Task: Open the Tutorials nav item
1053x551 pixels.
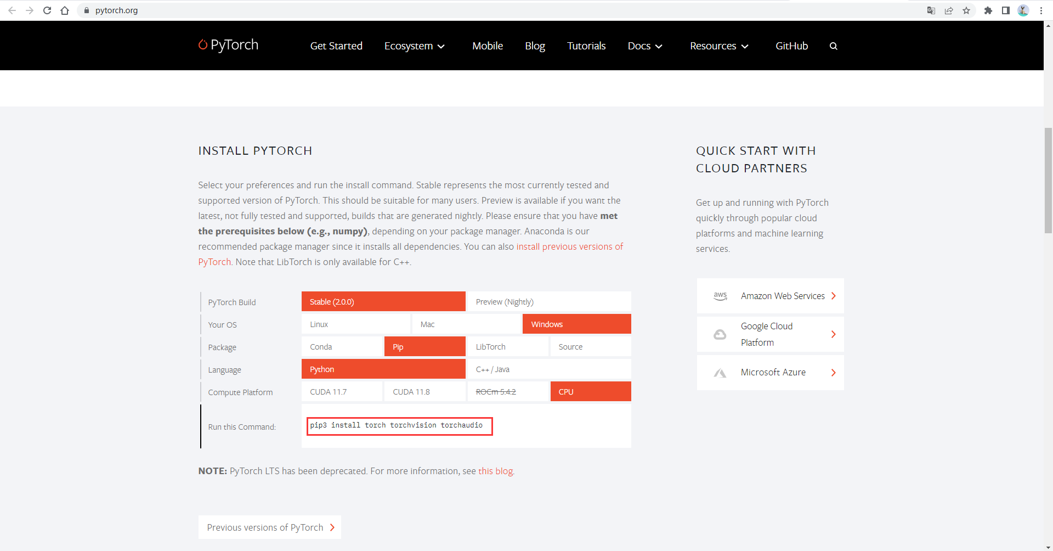Action: coord(586,46)
